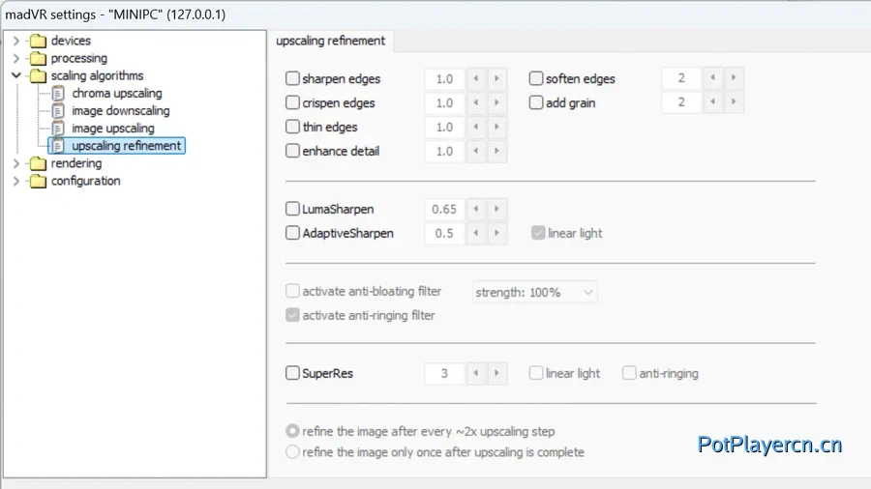Image resolution: width=871 pixels, height=489 pixels.
Task: Click the configuration folder icon
Action: coord(38,181)
